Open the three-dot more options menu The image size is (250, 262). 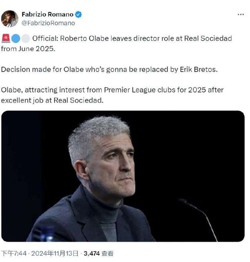[x=241, y=15]
